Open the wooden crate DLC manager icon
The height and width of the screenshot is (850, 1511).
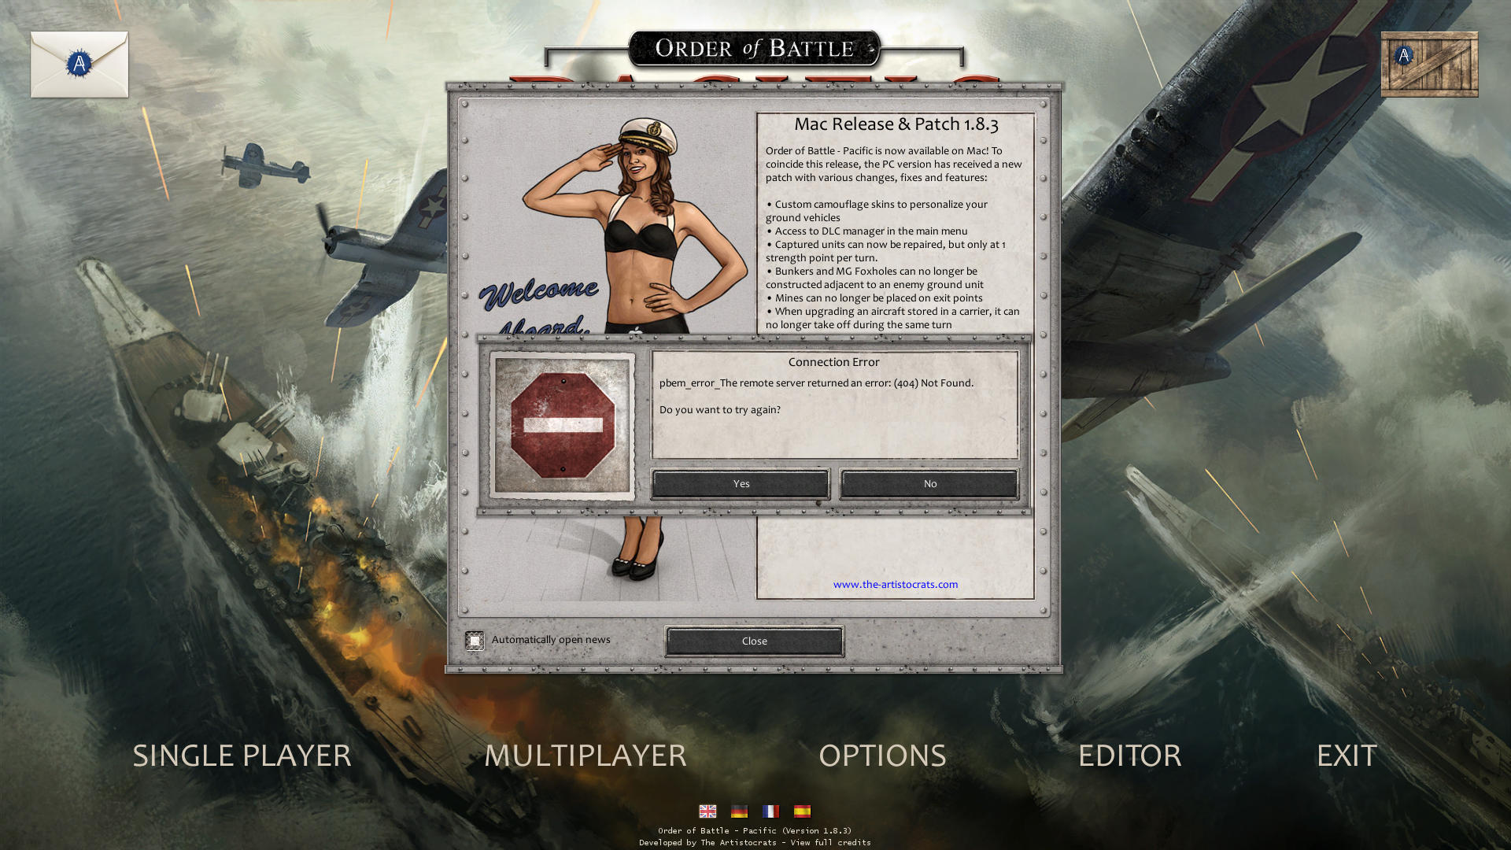pyautogui.click(x=1429, y=65)
